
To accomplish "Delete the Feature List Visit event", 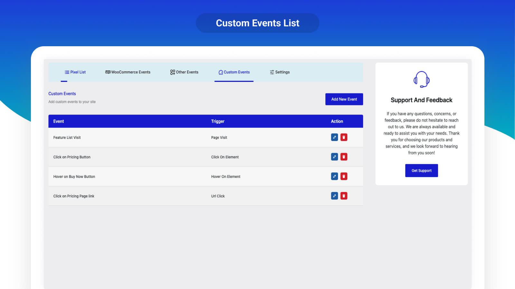I will pos(344,137).
